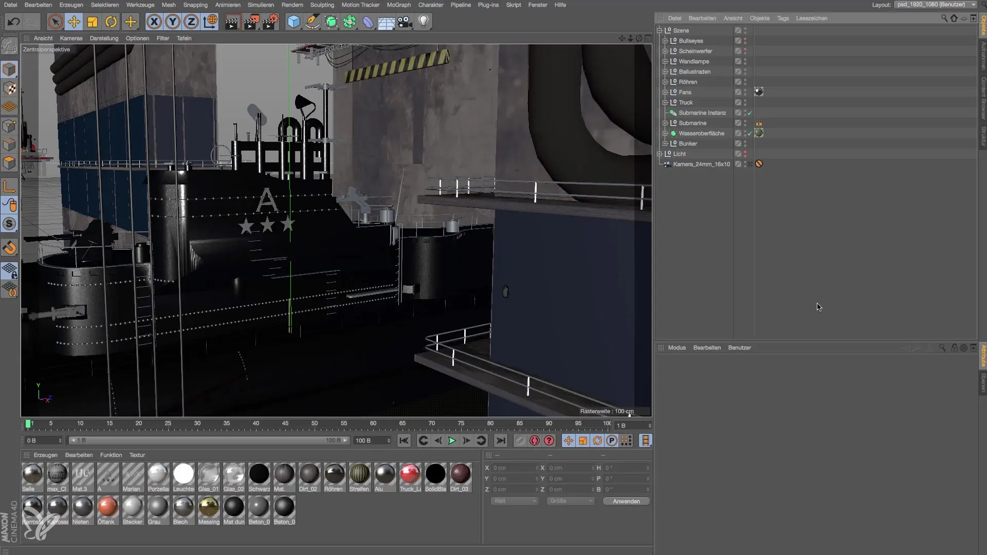Select the Live Selection tool
Image resolution: width=987 pixels, height=555 pixels.
click(x=55, y=22)
